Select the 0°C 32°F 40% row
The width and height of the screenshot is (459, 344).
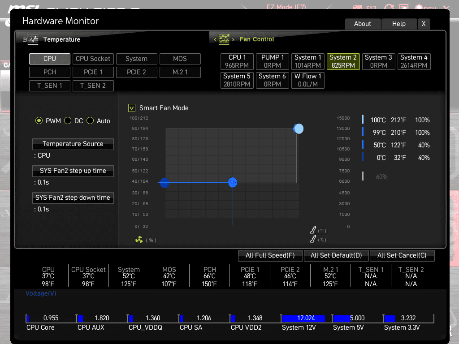pos(396,158)
